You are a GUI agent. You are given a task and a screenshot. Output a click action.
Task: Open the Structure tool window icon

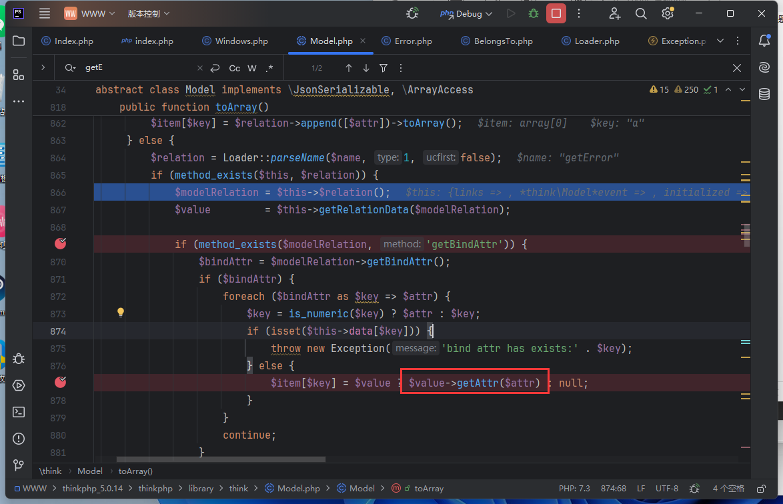(x=19, y=75)
